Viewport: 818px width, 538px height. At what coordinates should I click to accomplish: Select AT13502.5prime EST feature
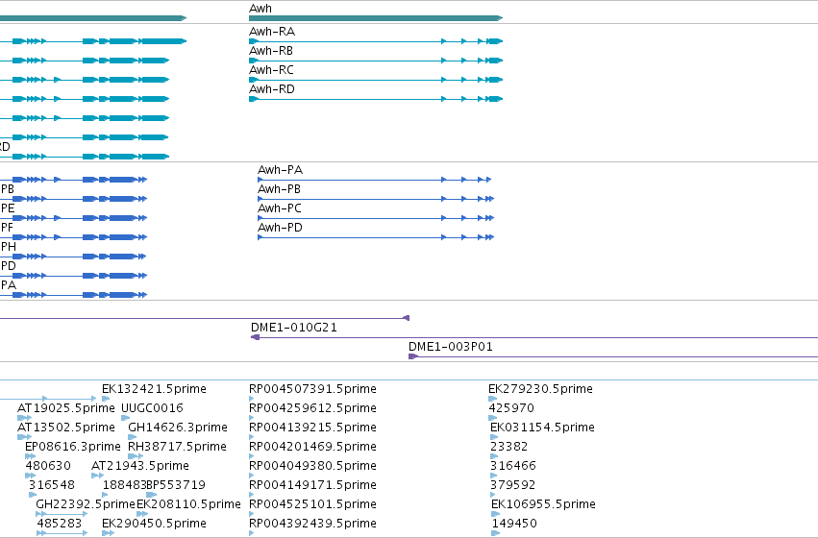(65, 428)
